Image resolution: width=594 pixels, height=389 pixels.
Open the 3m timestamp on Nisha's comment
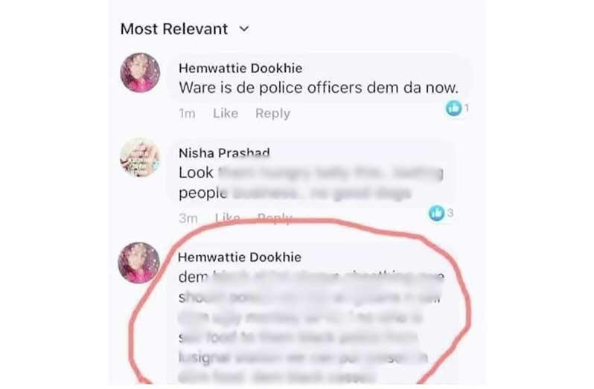point(188,219)
